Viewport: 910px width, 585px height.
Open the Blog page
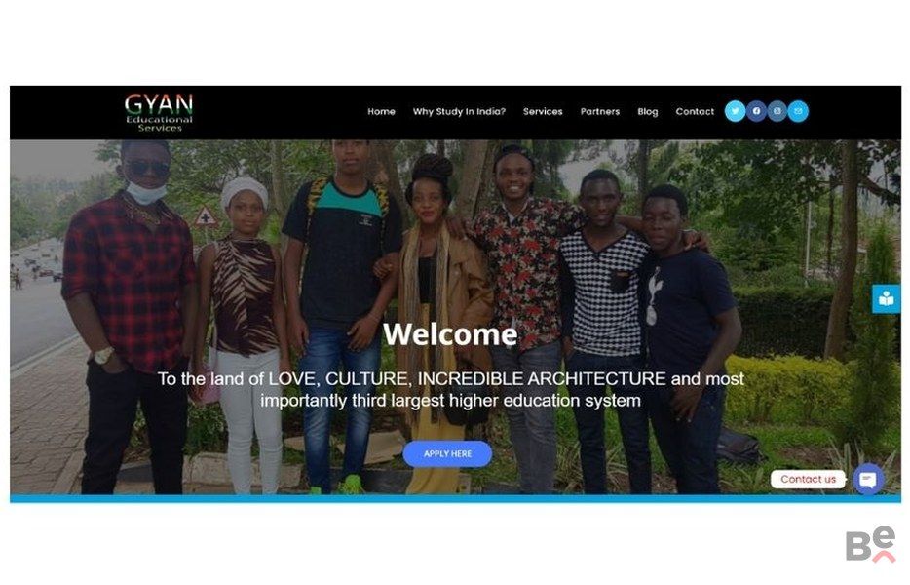point(648,111)
